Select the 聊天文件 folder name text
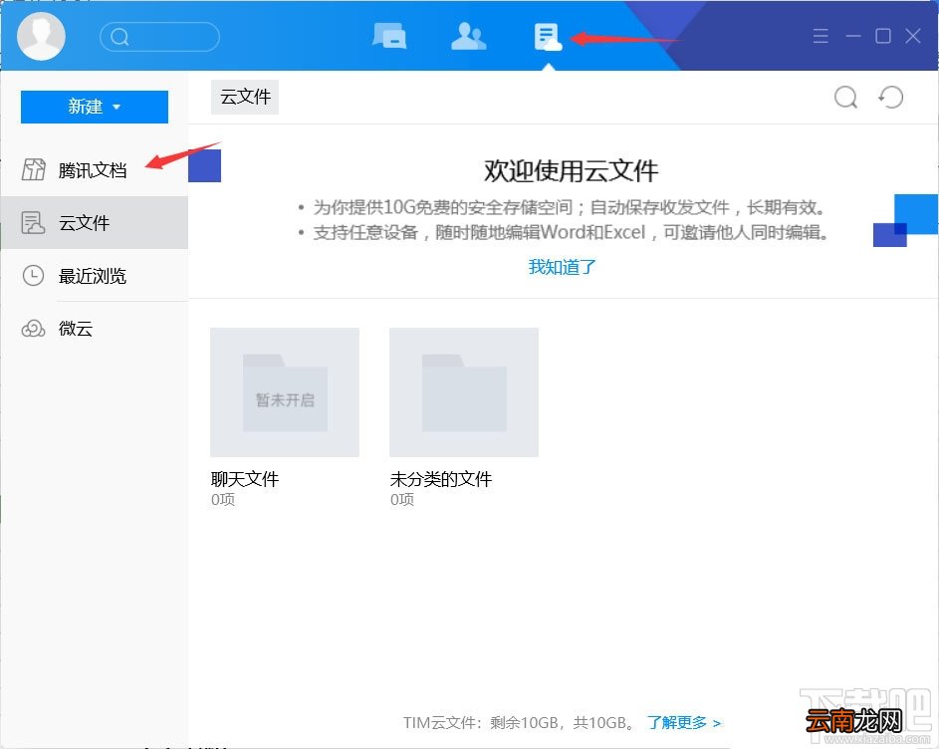939x749 pixels. pos(244,479)
